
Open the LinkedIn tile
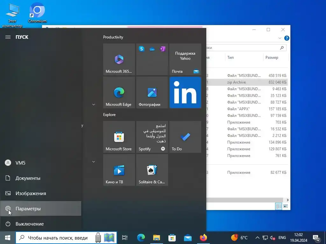point(185,92)
